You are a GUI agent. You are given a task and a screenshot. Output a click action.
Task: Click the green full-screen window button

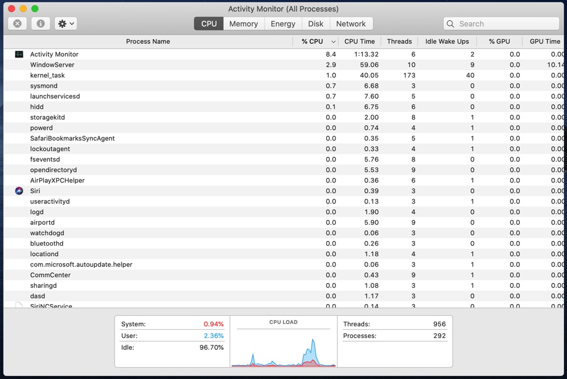coord(34,9)
